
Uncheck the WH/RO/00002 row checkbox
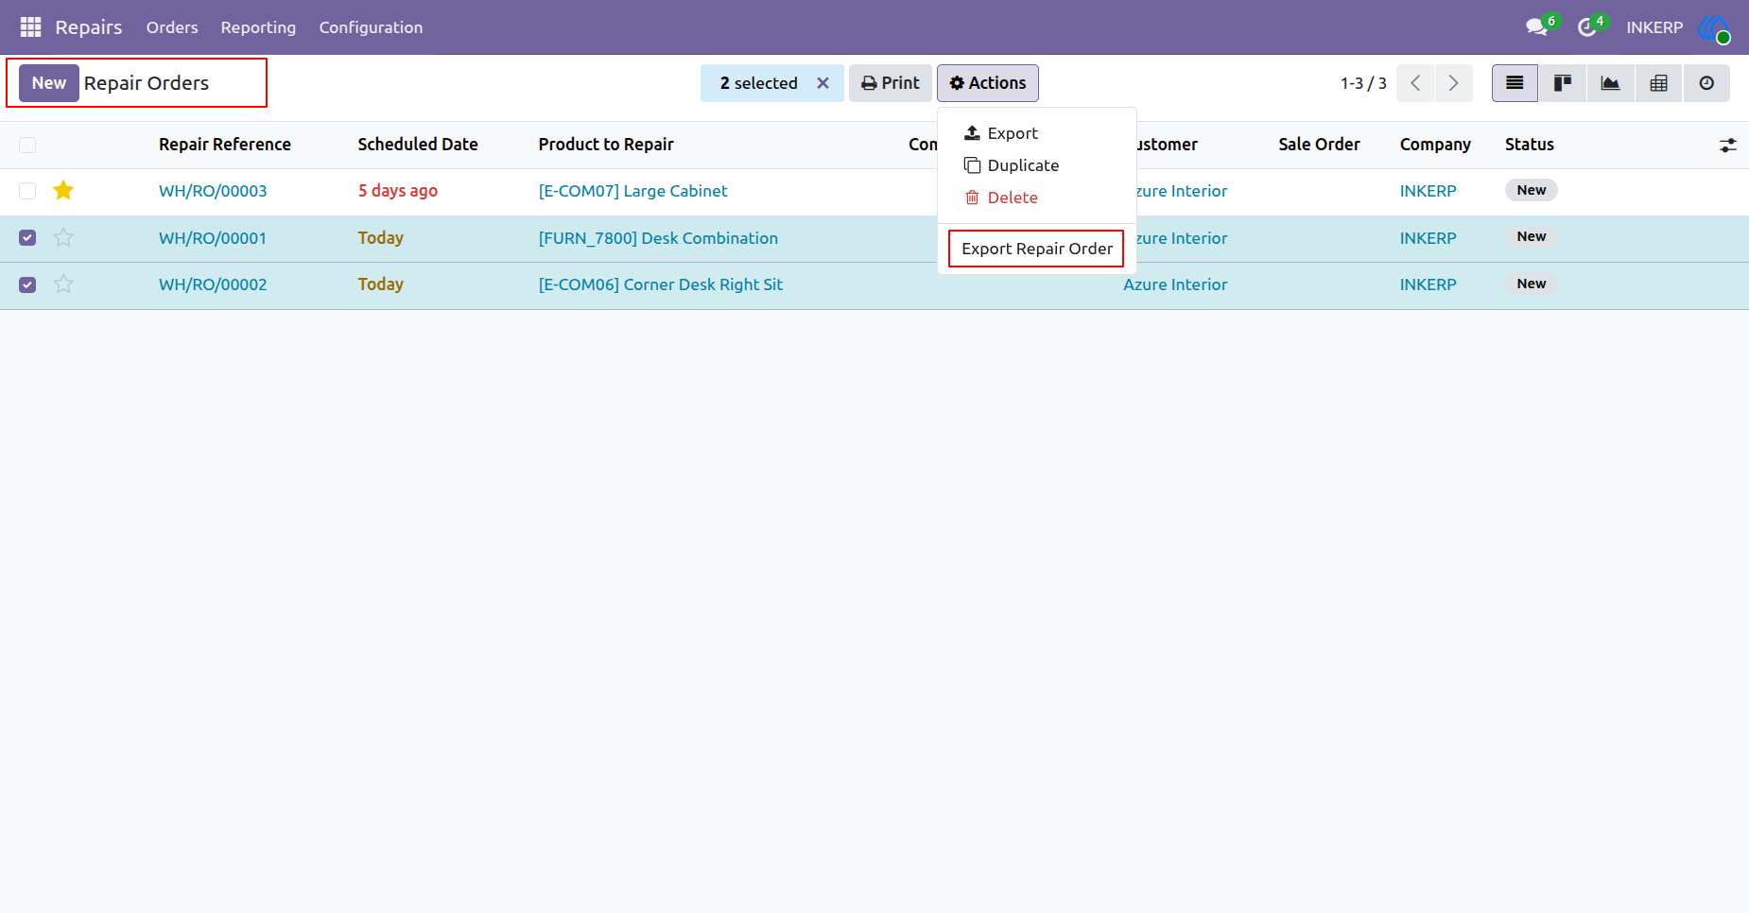(x=27, y=284)
